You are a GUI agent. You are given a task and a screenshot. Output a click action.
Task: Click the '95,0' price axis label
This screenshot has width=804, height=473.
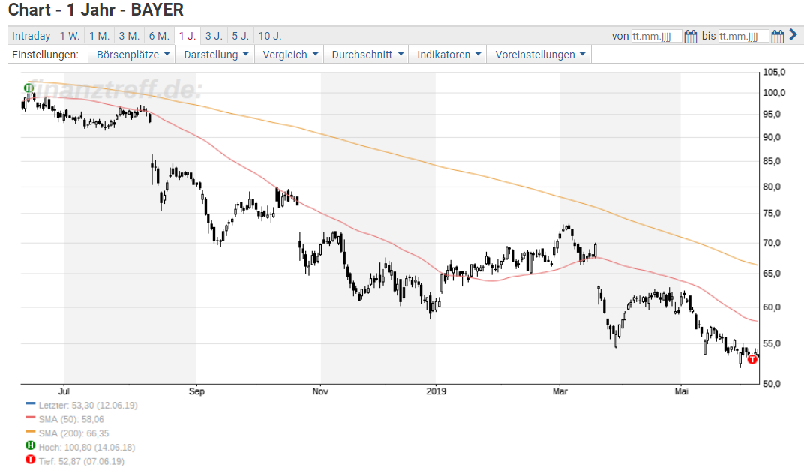click(x=772, y=114)
